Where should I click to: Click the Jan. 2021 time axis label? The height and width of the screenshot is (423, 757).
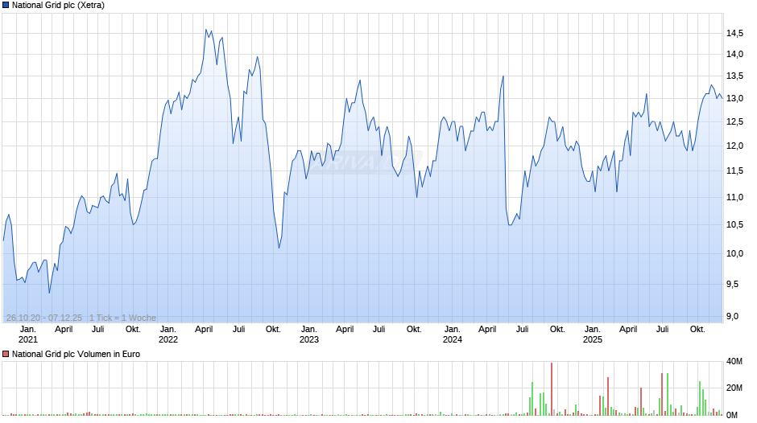28,335
